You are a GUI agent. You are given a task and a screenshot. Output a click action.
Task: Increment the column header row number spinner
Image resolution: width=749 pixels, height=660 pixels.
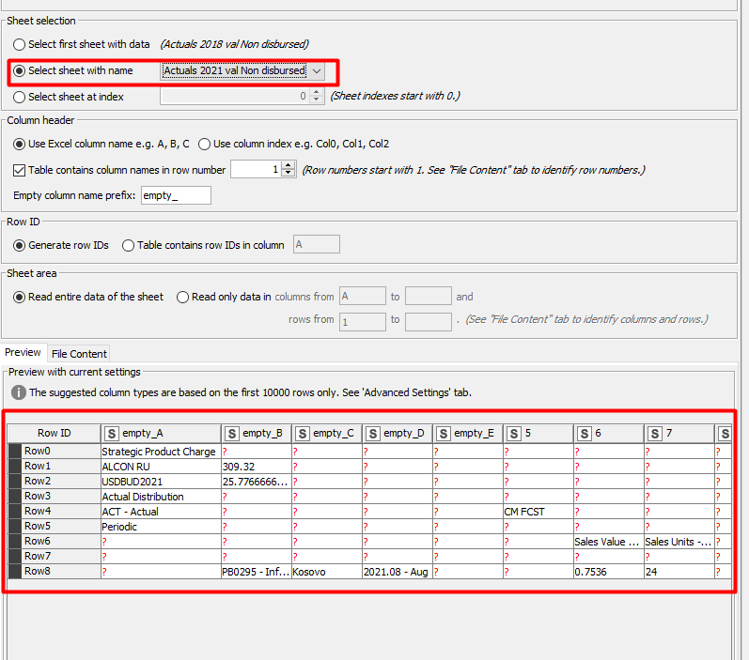point(288,165)
